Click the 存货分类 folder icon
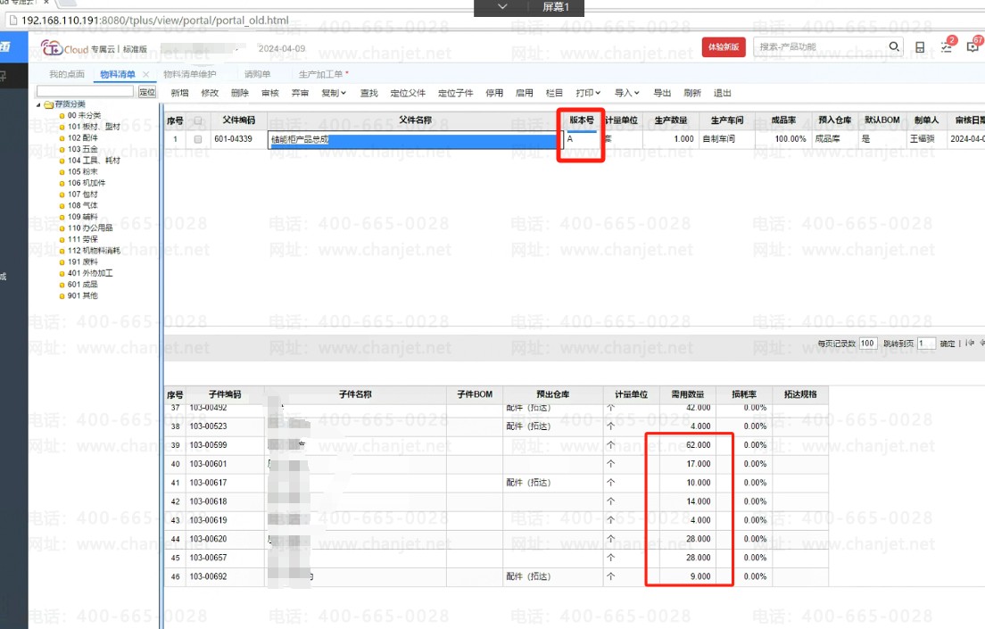 pyautogui.click(x=48, y=104)
